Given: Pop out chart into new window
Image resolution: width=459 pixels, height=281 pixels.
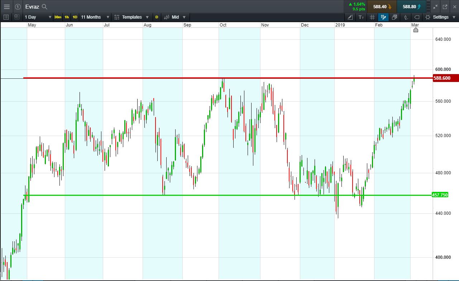Looking at the screenshot, I should tap(445, 6).
